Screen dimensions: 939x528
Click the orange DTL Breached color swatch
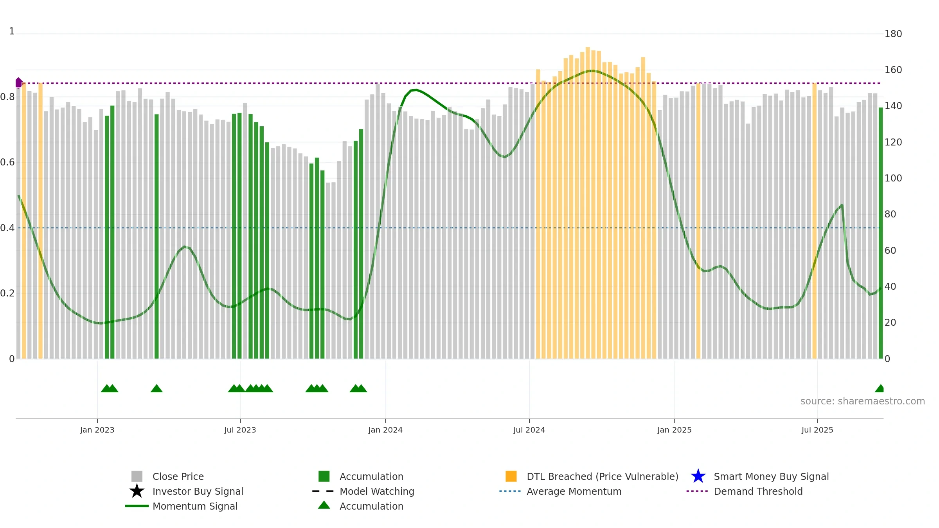(511, 476)
